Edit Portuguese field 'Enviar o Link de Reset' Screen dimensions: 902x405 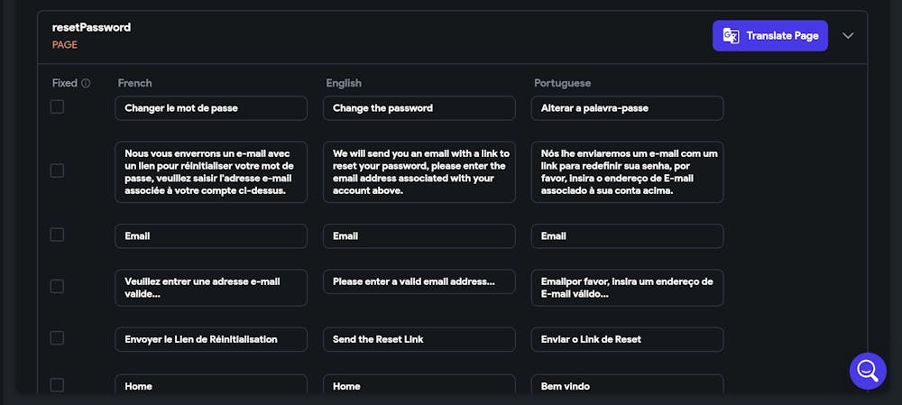click(x=628, y=339)
